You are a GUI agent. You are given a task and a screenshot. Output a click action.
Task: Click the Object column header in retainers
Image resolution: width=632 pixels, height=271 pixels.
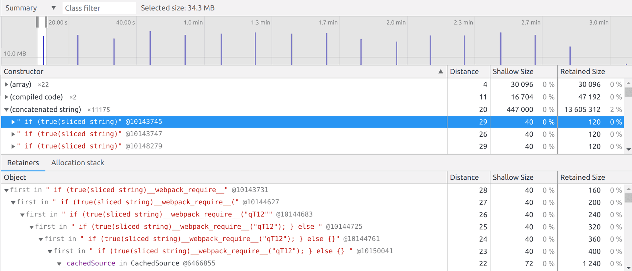224,177
